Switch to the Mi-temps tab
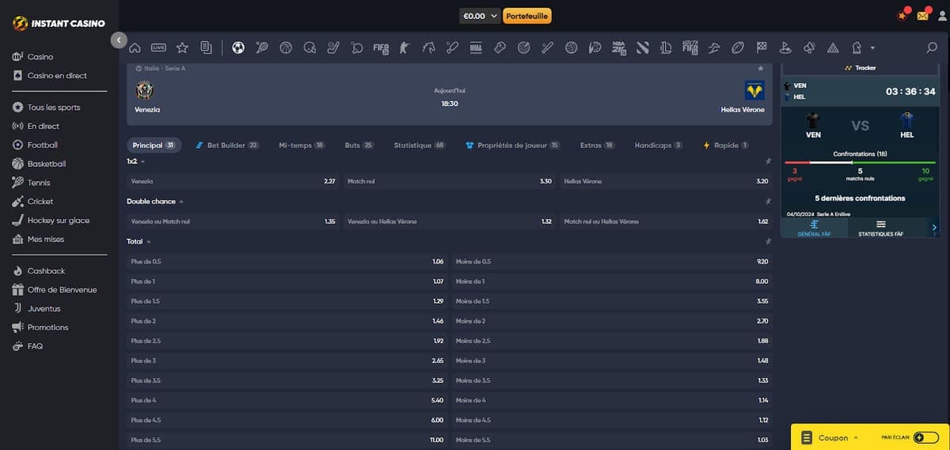 click(x=302, y=146)
